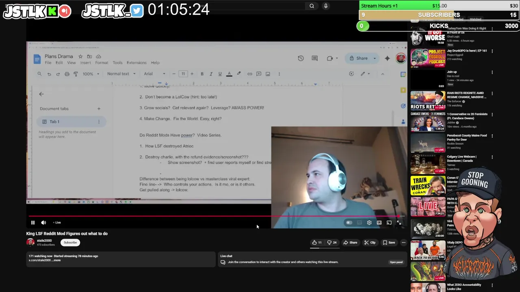Open the highlight color pen
Screen dimensions: 520x292
tap(239, 74)
